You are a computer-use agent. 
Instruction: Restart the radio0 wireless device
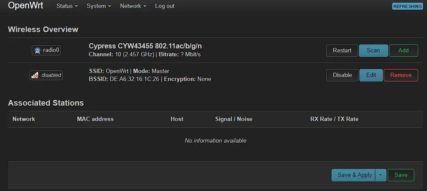click(342, 51)
